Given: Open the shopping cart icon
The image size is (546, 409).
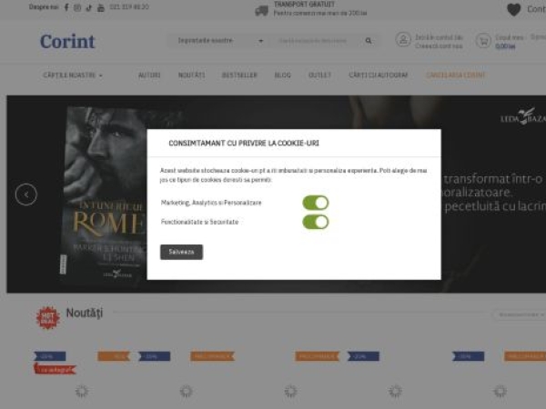Looking at the screenshot, I should (x=483, y=41).
